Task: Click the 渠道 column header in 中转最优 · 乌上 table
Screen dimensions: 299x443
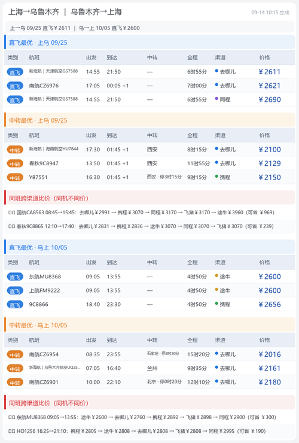Action: click(x=220, y=340)
